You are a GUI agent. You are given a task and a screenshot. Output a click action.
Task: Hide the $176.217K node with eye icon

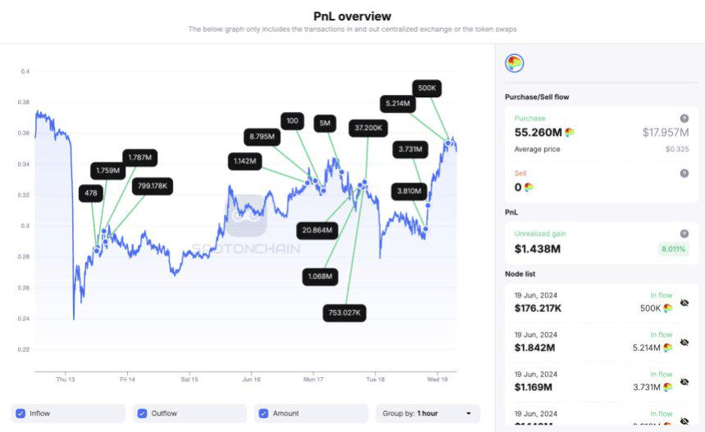point(685,304)
